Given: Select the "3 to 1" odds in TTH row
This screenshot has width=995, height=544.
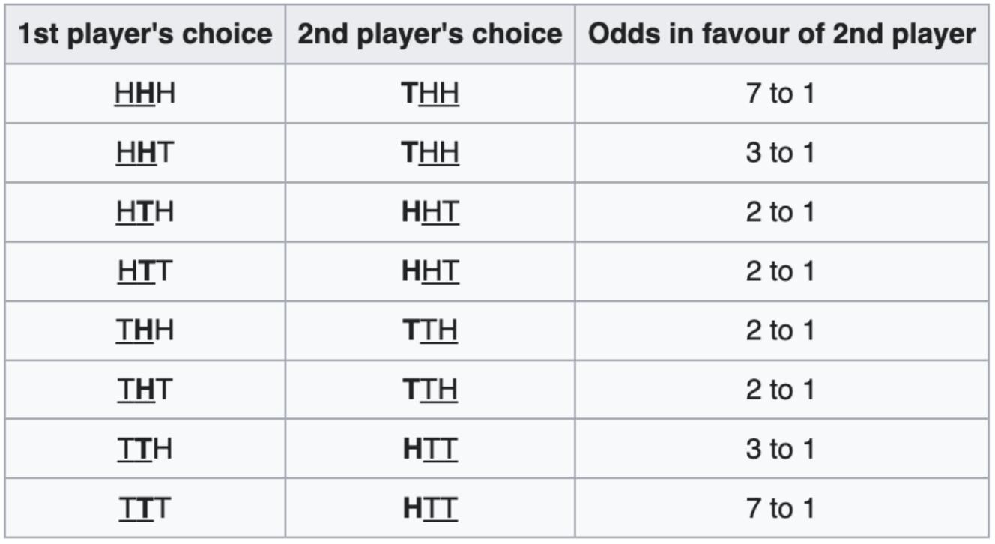Looking at the screenshot, I should tap(780, 449).
